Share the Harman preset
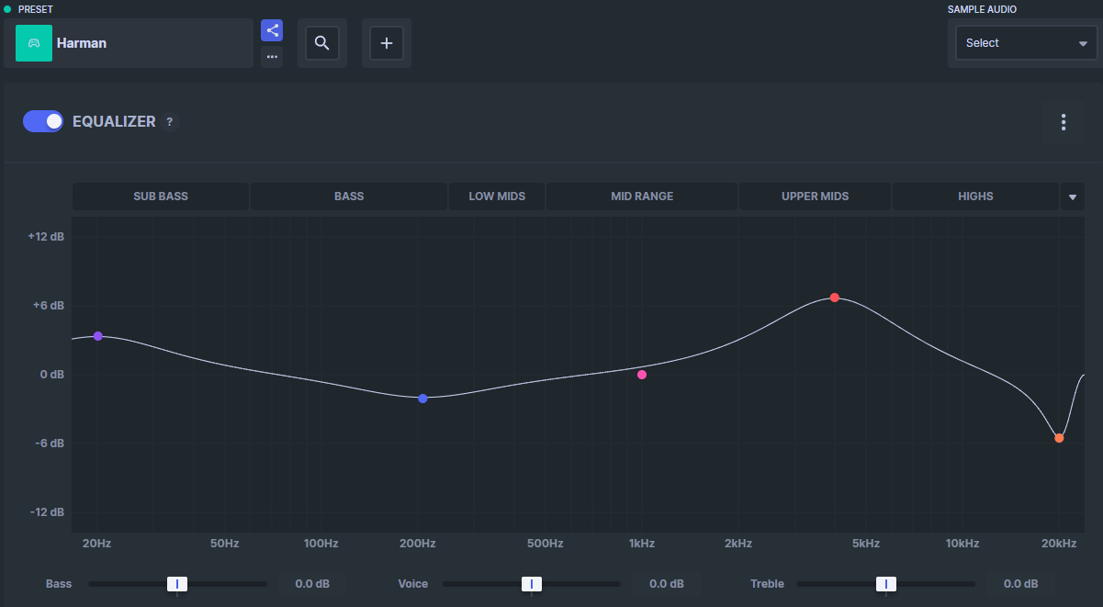This screenshot has height=607, width=1103. coord(272,30)
